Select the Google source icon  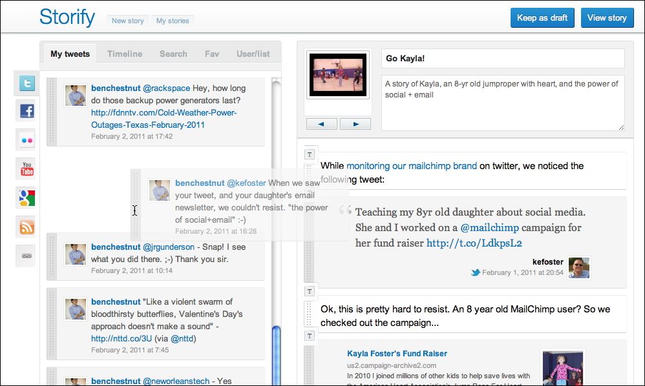click(27, 198)
